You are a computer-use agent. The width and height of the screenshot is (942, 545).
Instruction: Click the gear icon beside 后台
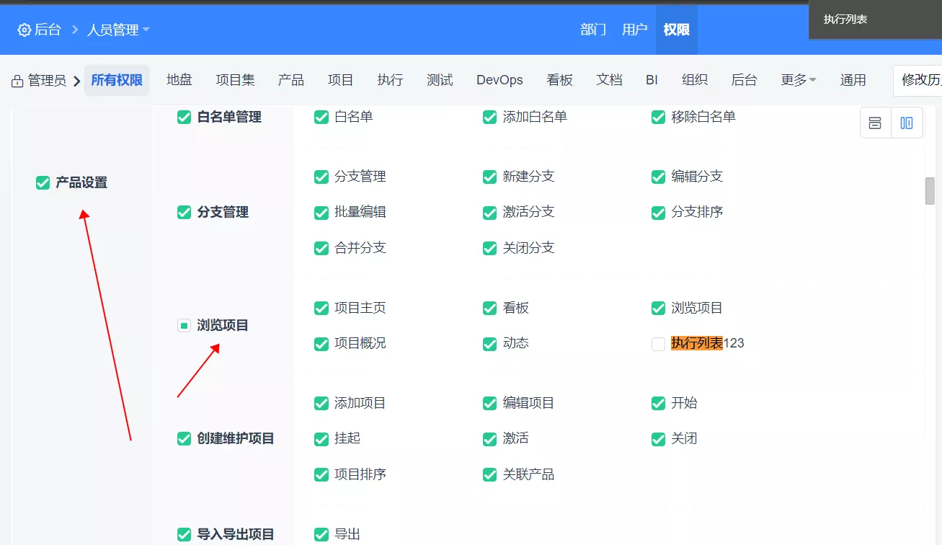pyautogui.click(x=25, y=30)
